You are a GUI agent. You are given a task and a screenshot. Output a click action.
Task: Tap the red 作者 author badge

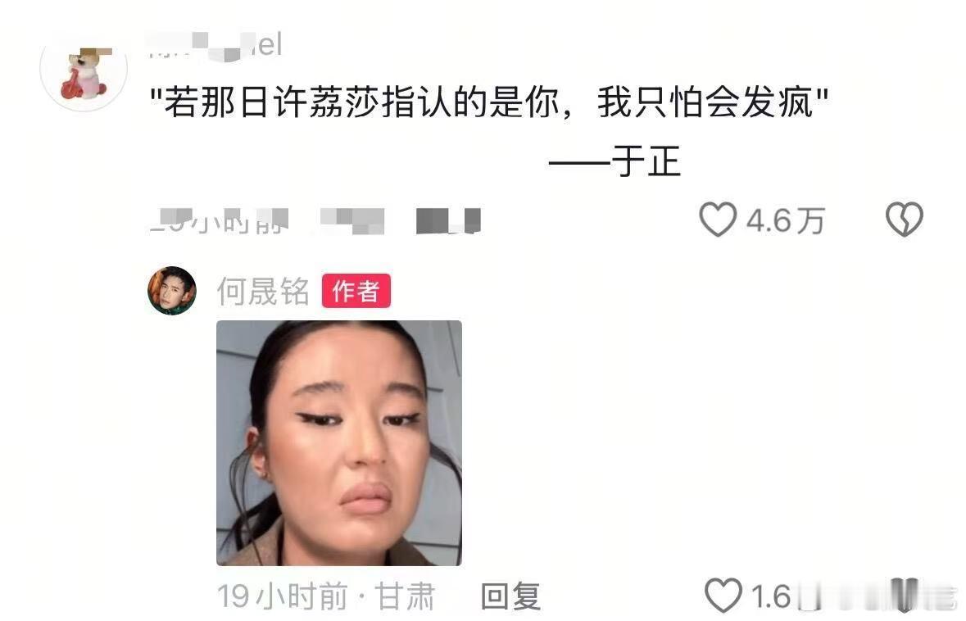(x=356, y=291)
